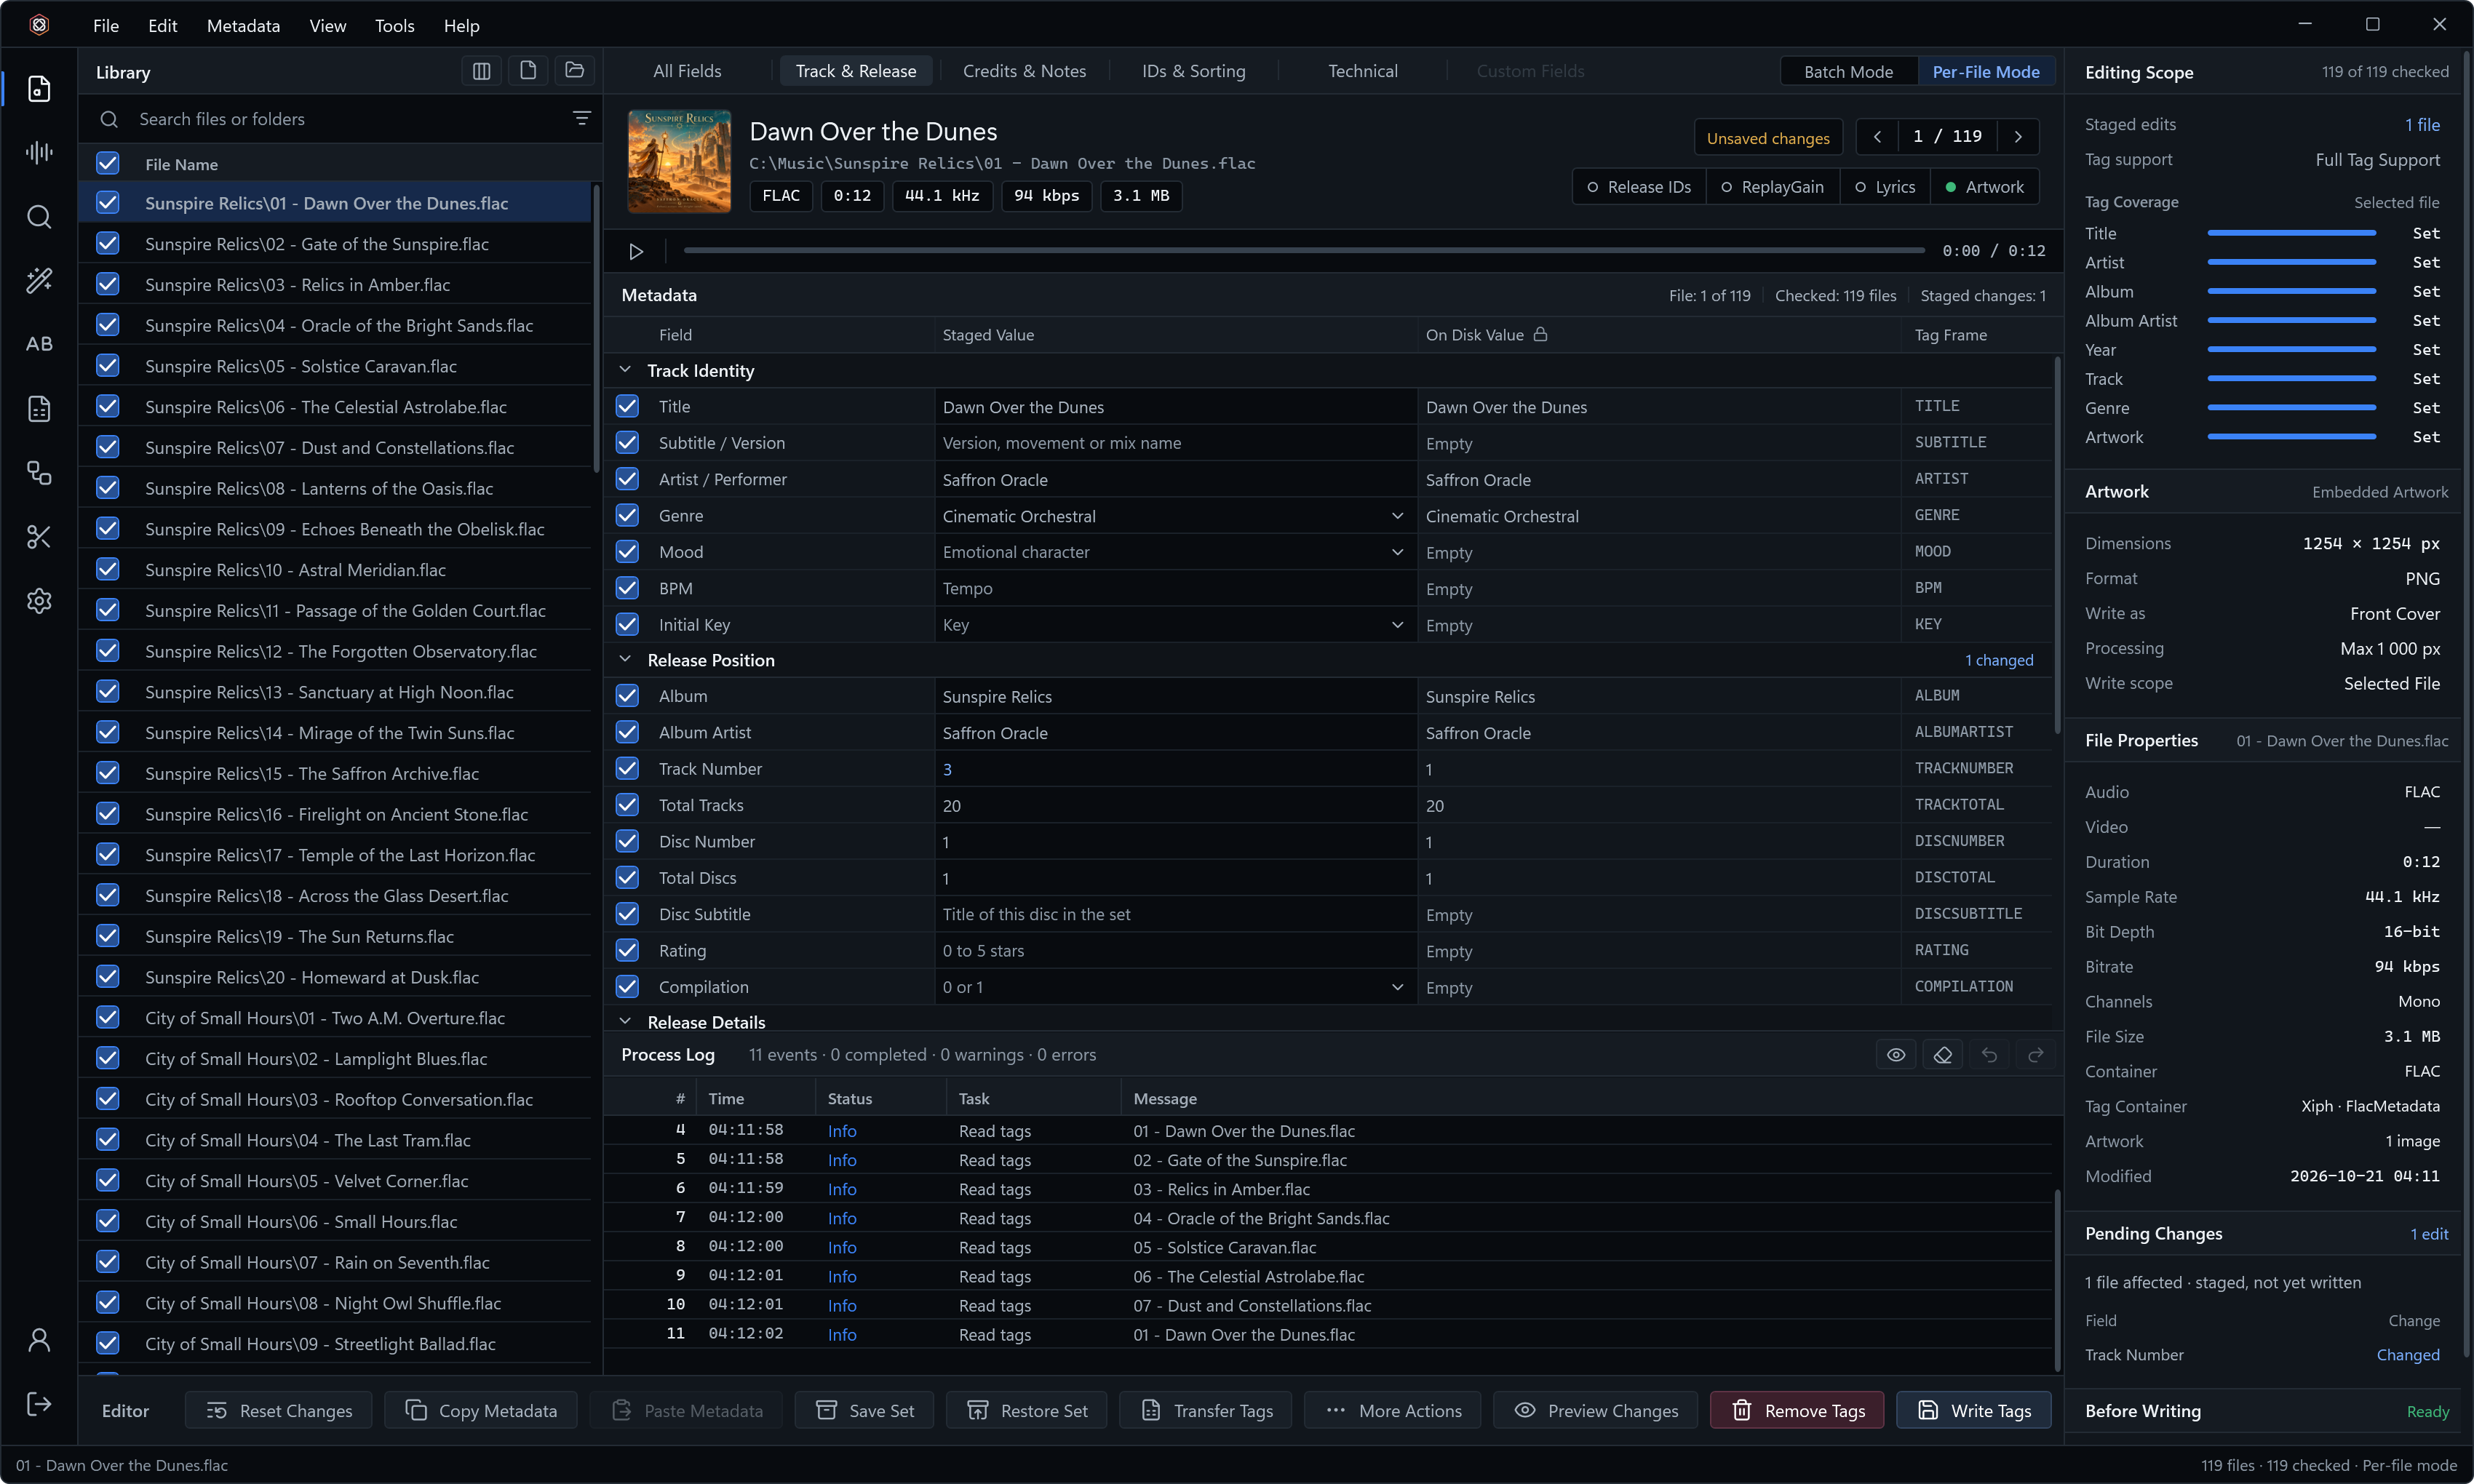This screenshot has width=2474, height=1484.
Task: Open the search sidebar icon
Action: [x=39, y=216]
